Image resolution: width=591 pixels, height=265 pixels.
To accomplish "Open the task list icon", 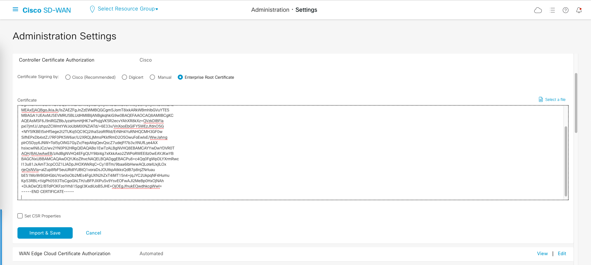I will 552,10.
